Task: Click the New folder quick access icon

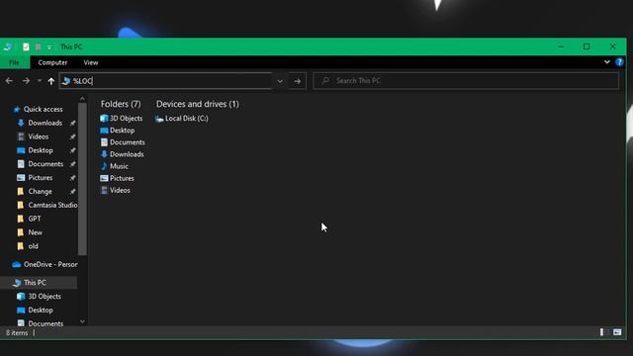Action: click(38, 46)
